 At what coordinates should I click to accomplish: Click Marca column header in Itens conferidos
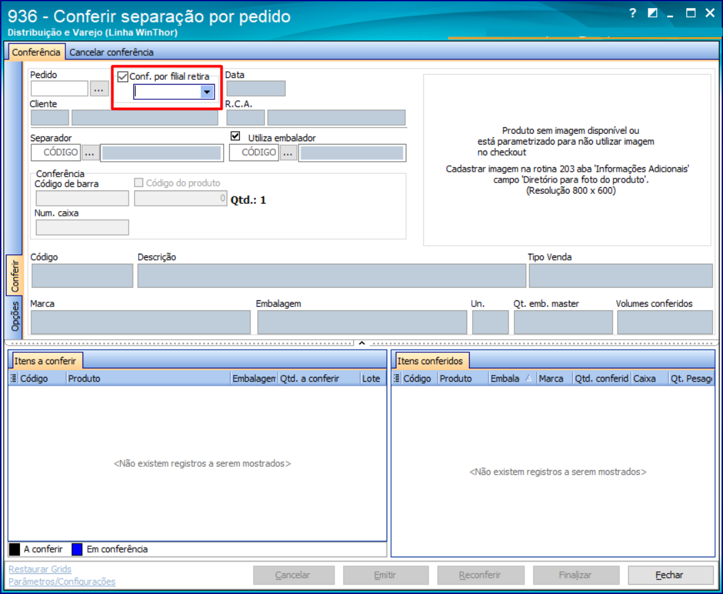pyautogui.click(x=554, y=378)
